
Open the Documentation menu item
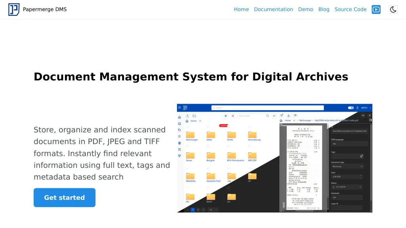point(274,9)
